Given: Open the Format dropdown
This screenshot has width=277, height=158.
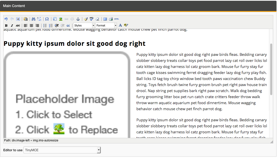Looking at the screenshot, I should [x=106, y=25].
